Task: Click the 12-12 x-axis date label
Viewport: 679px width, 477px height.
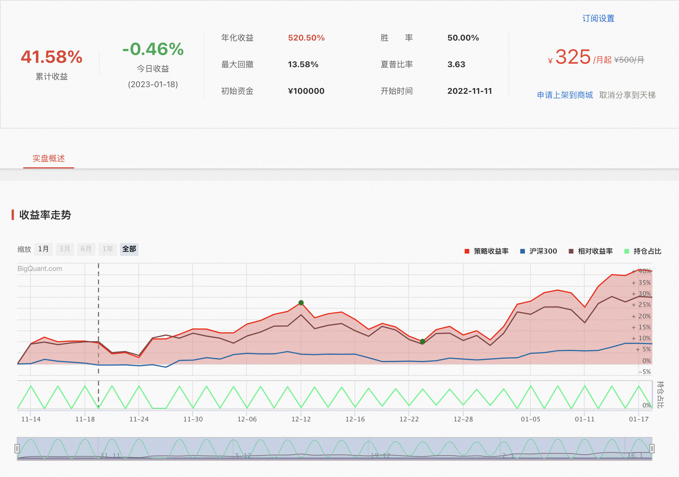Action: (x=301, y=419)
